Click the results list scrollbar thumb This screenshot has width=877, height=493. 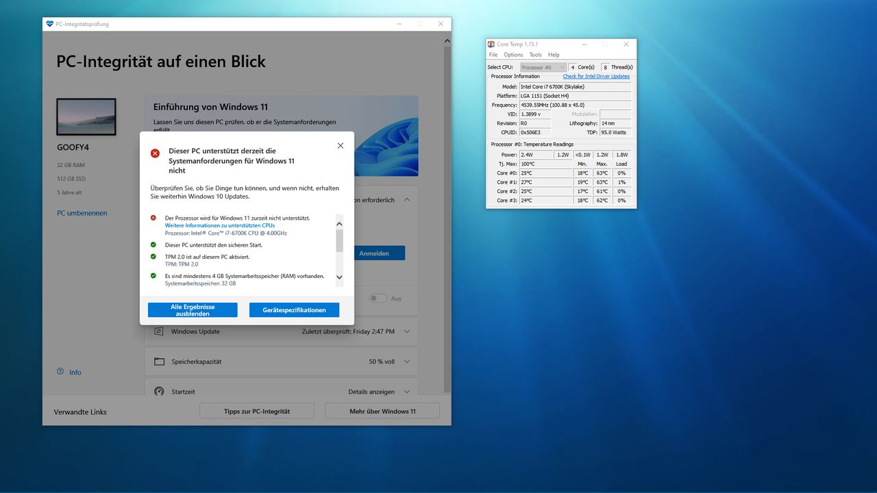pyautogui.click(x=339, y=240)
